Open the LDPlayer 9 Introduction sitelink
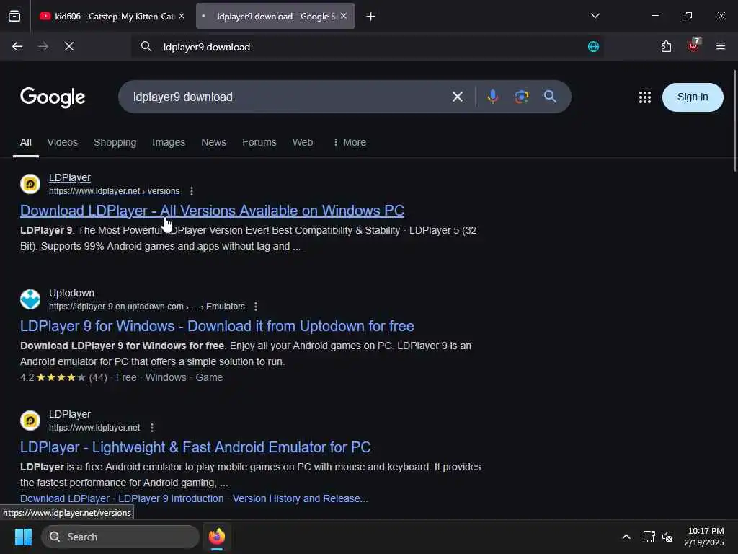 [x=171, y=498]
